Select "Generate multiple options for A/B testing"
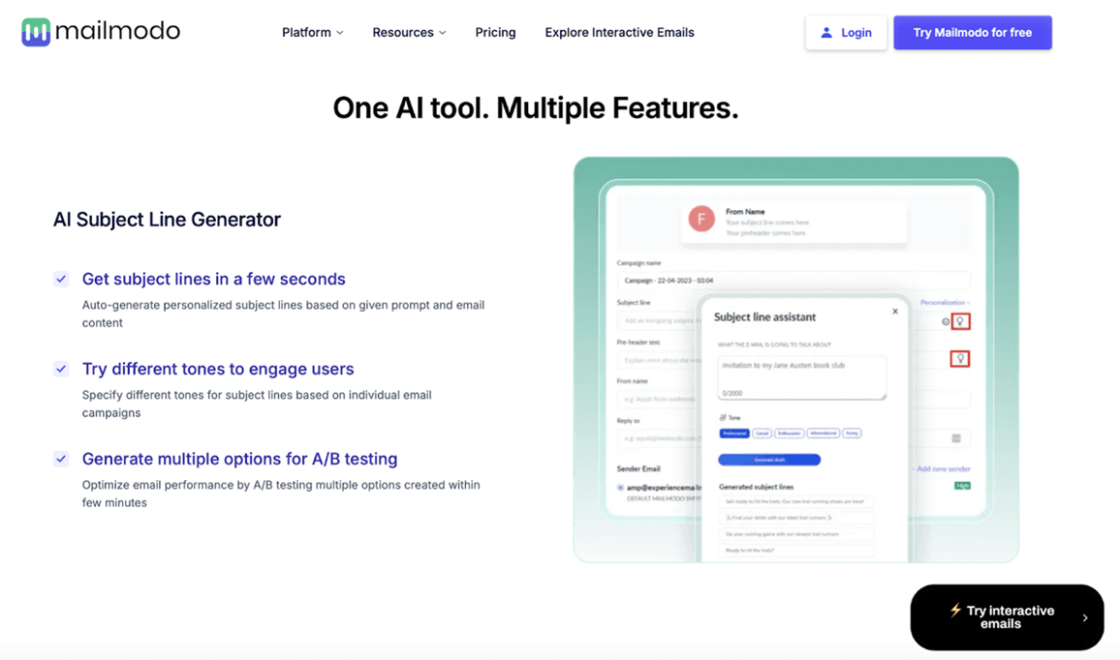The height and width of the screenshot is (660, 1120). pyautogui.click(x=239, y=459)
